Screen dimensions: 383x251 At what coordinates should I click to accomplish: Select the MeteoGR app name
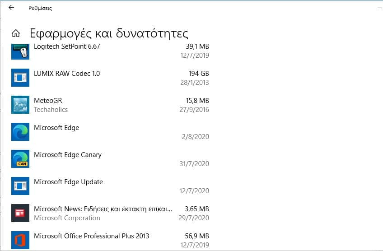point(48,101)
